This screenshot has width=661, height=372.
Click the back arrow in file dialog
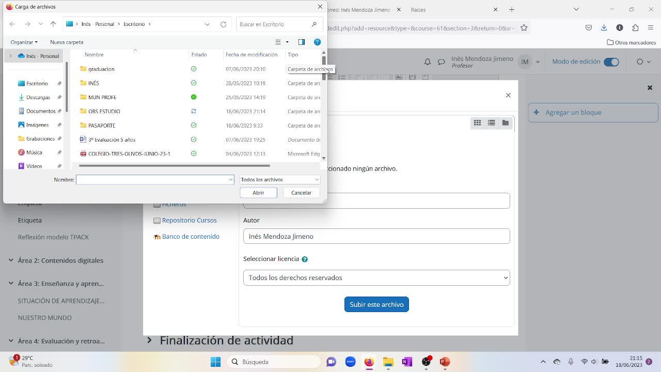(x=12, y=24)
